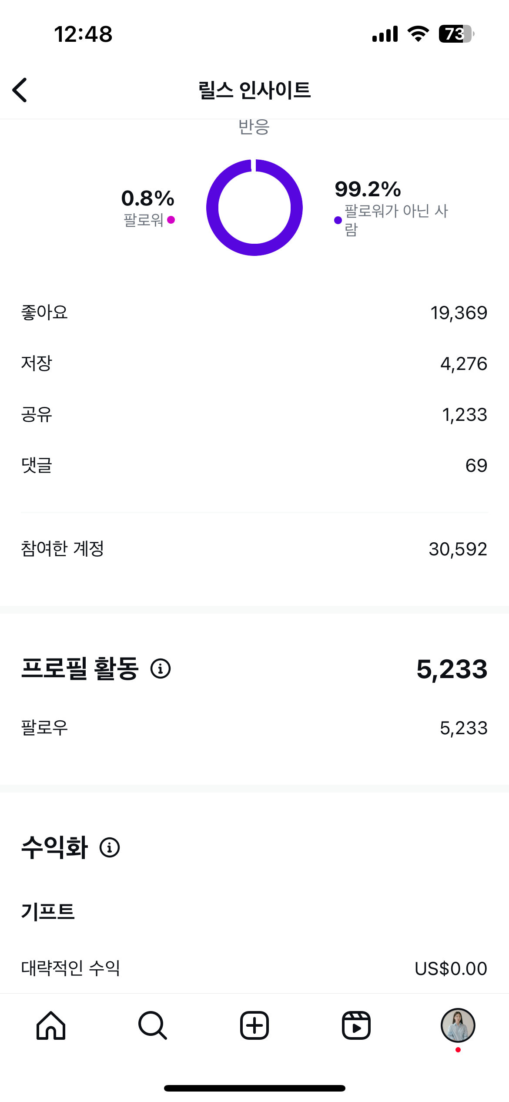Tap the 대략적인 수익 US$0.00 row
The image size is (509, 1102).
click(x=254, y=968)
